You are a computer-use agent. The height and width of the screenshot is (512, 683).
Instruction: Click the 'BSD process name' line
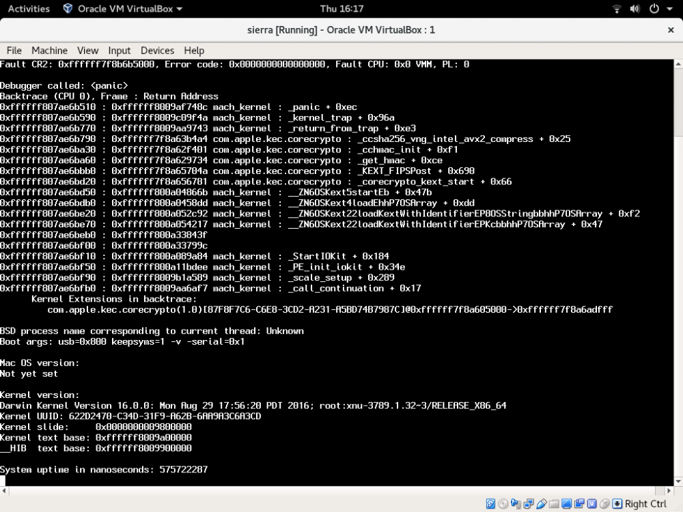tap(152, 331)
